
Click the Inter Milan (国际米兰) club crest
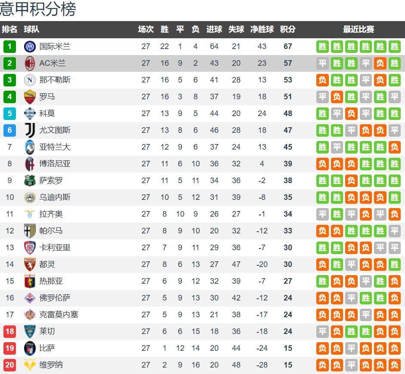(x=30, y=46)
